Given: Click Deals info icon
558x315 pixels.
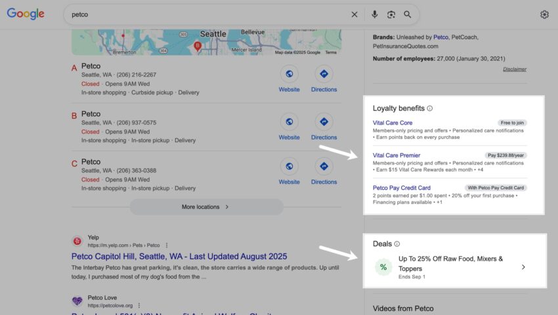Looking at the screenshot, I should click(397, 244).
